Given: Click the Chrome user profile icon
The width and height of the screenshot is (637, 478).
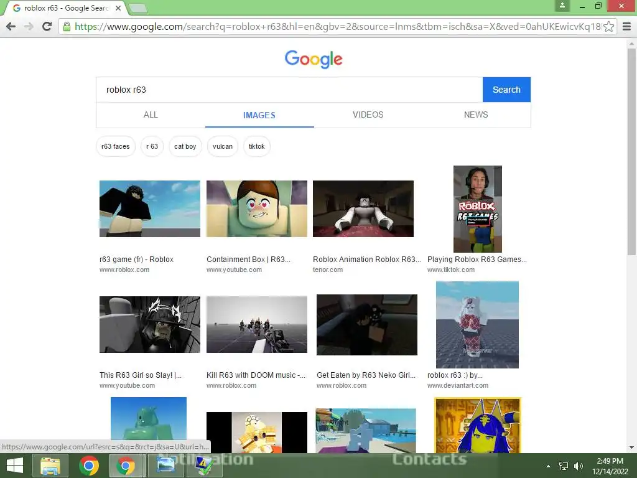Looking at the screenshot, I should point(562,6).
